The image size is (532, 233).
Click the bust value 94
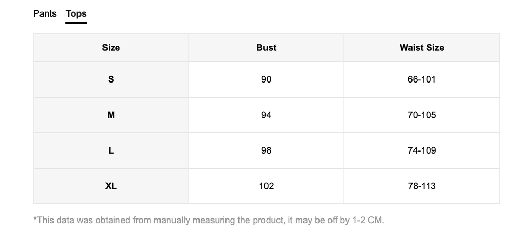266,115
